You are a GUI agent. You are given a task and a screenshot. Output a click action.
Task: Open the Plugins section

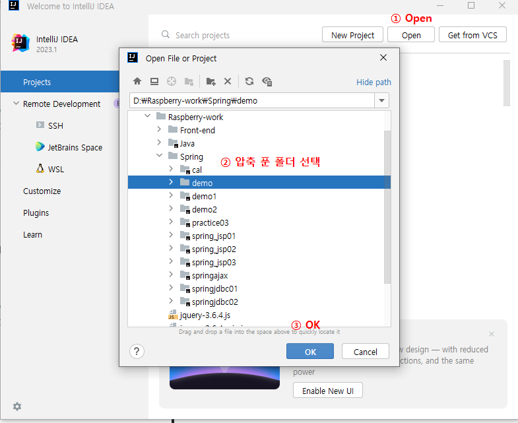point(36,213)
